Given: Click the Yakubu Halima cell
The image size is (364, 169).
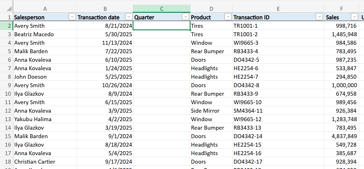Looking at the screenshot, I should click(45, 119).
